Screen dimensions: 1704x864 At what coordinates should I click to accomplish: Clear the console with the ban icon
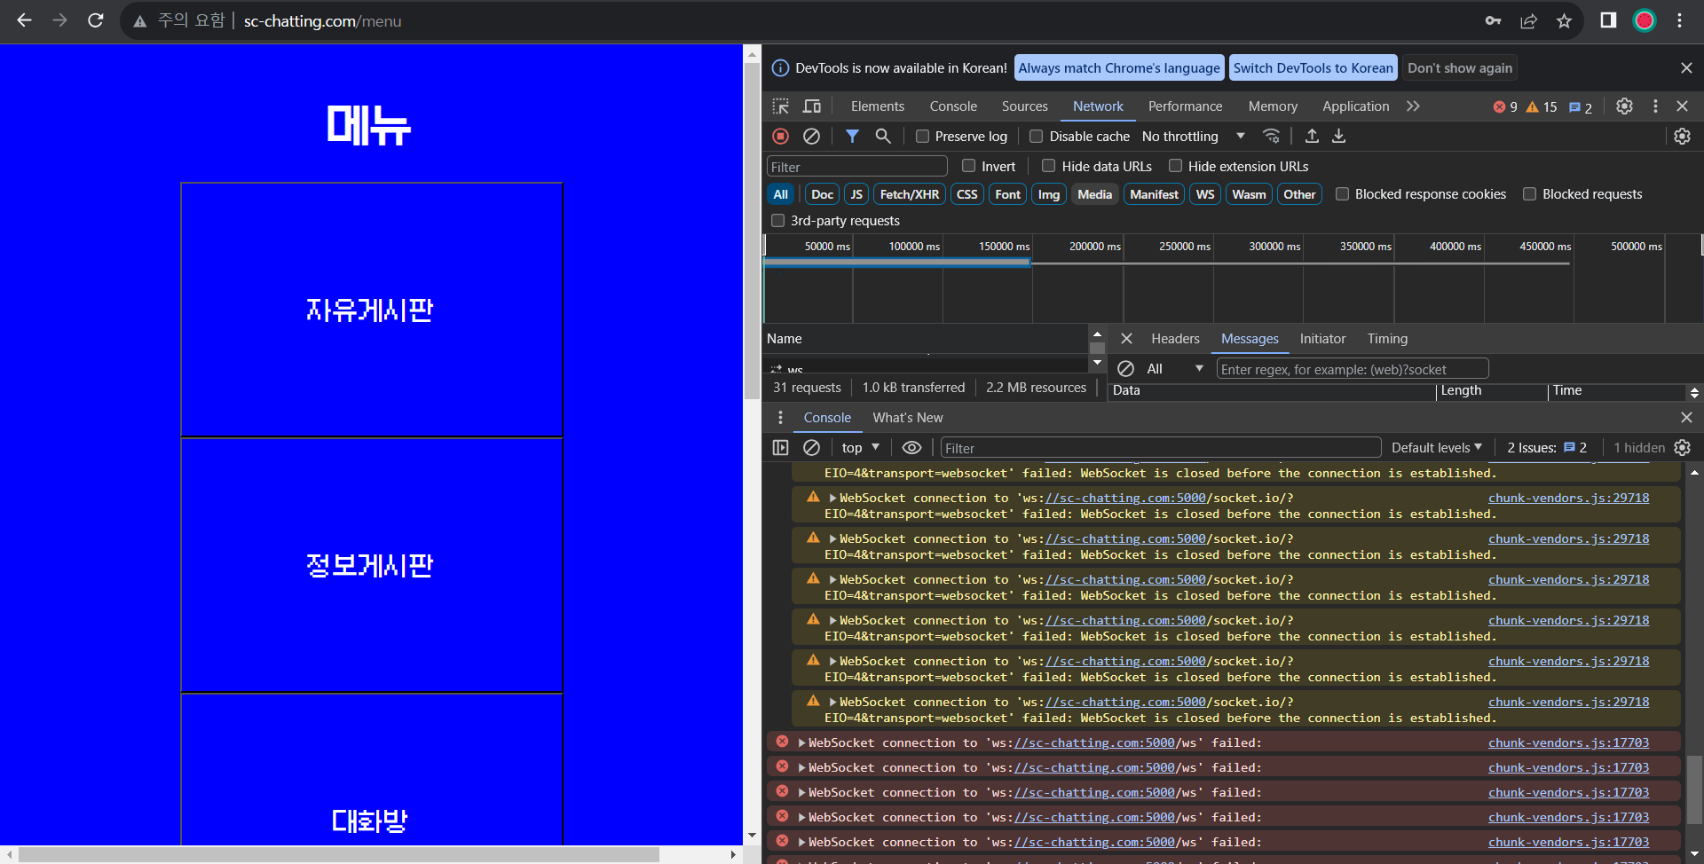click(811, 448)
